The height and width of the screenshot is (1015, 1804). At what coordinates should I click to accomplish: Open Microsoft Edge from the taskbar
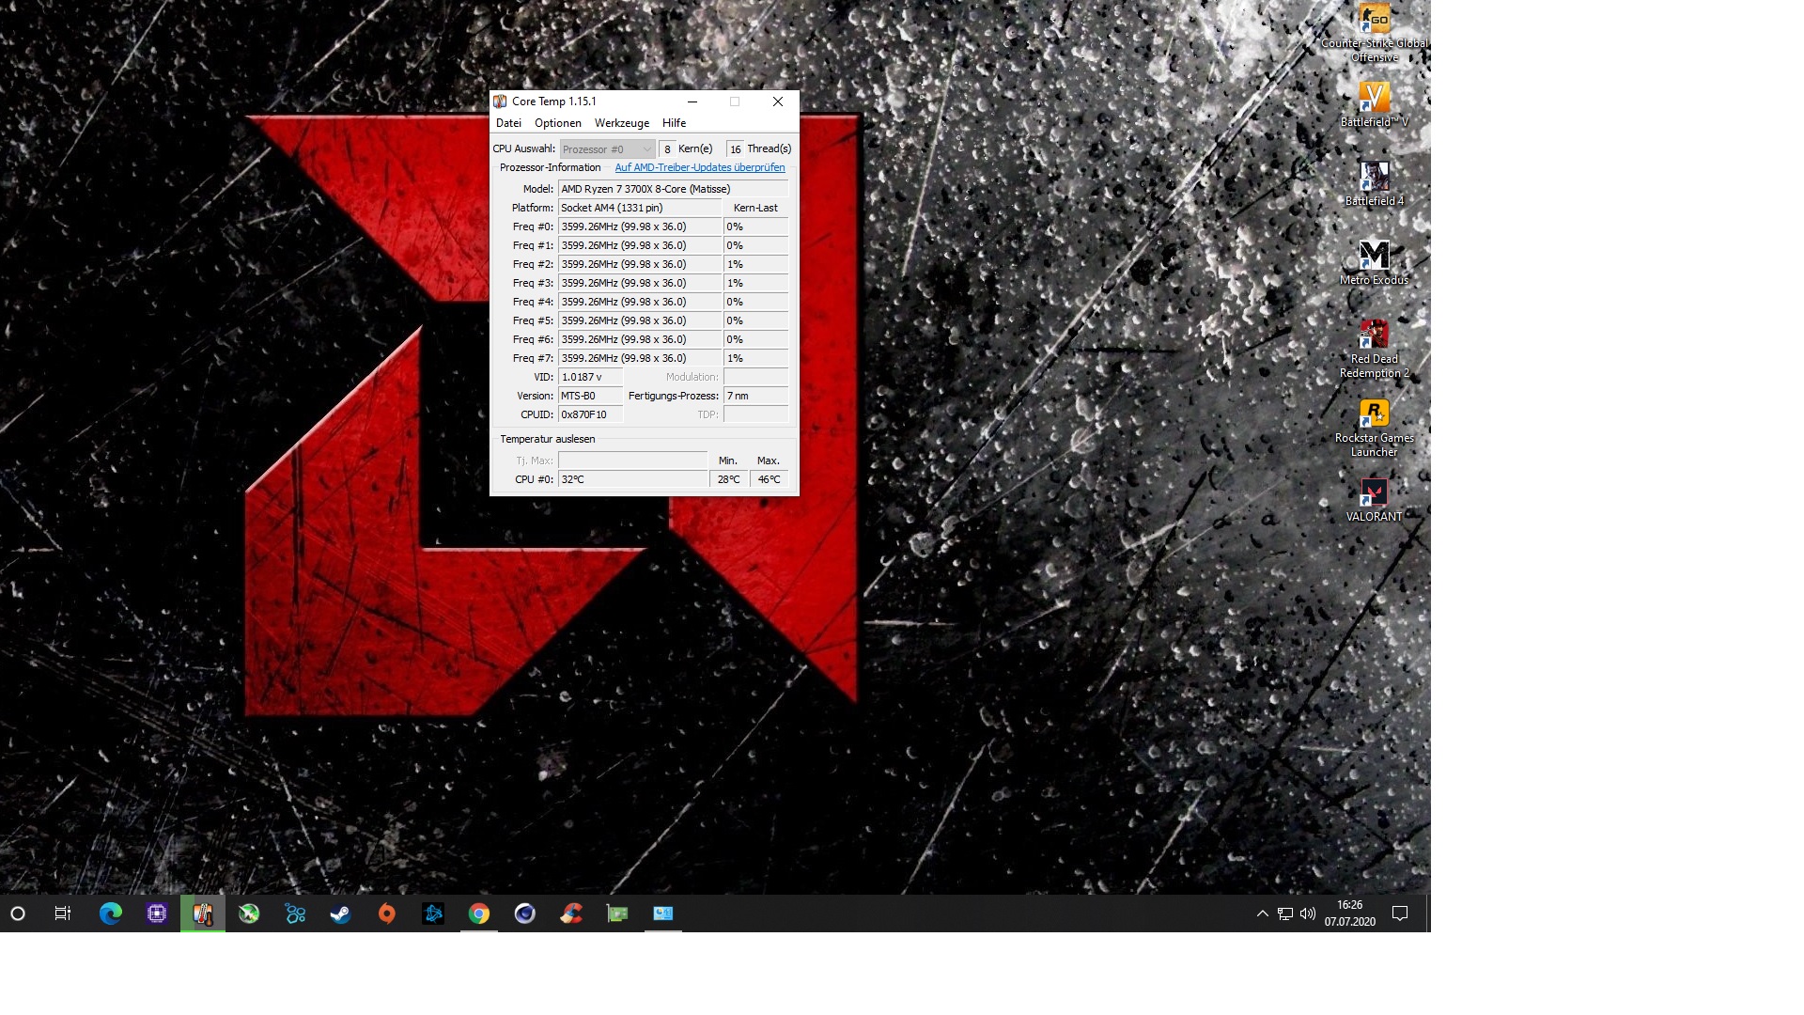(111, 913)
